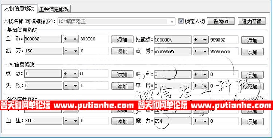Focus the 魔力 amount input box
Screen dimensions: 273x138
(x=224, y=121)
